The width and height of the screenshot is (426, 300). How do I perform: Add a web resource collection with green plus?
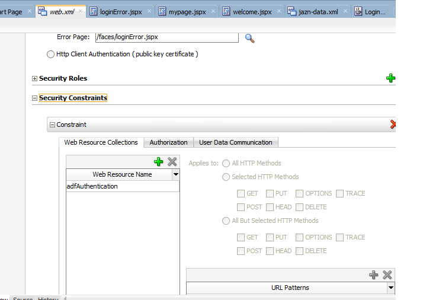coord(158,161)
